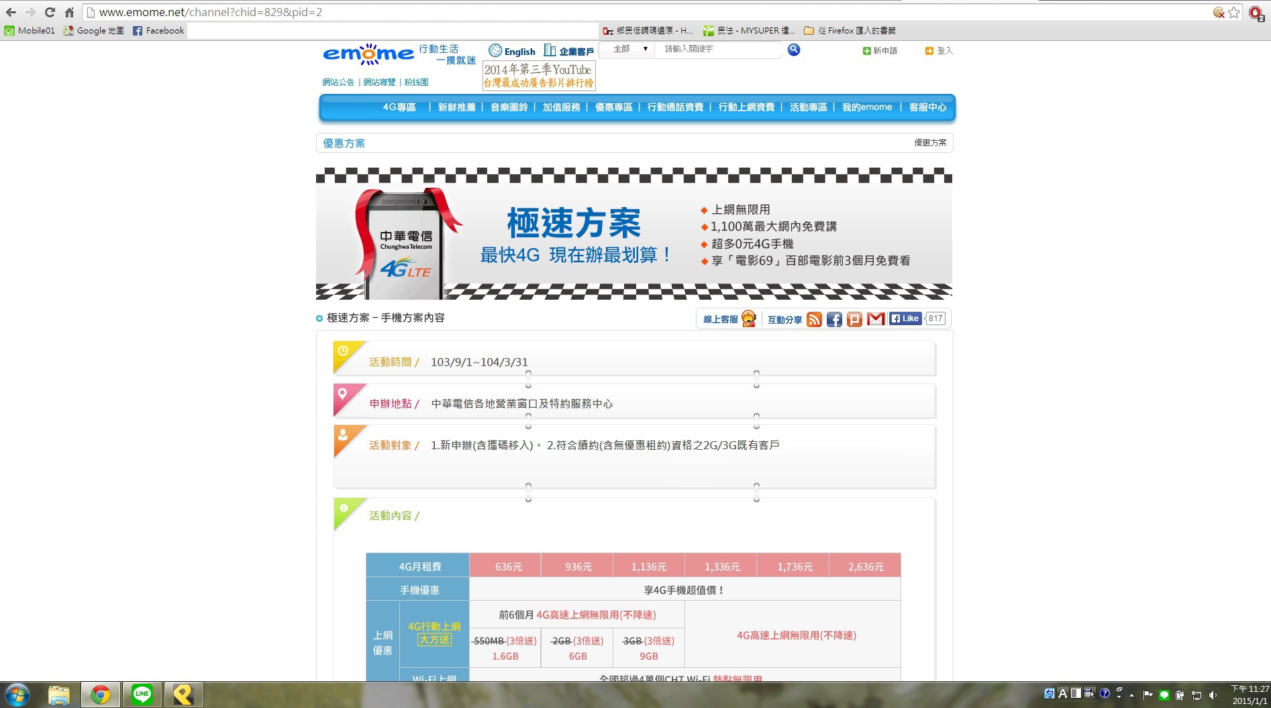The image size is (1271, 708).
Task: Click the 優惠方案 breadcrumb at right
Action: (930, 143)
